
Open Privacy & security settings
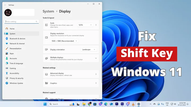point(21,78)
